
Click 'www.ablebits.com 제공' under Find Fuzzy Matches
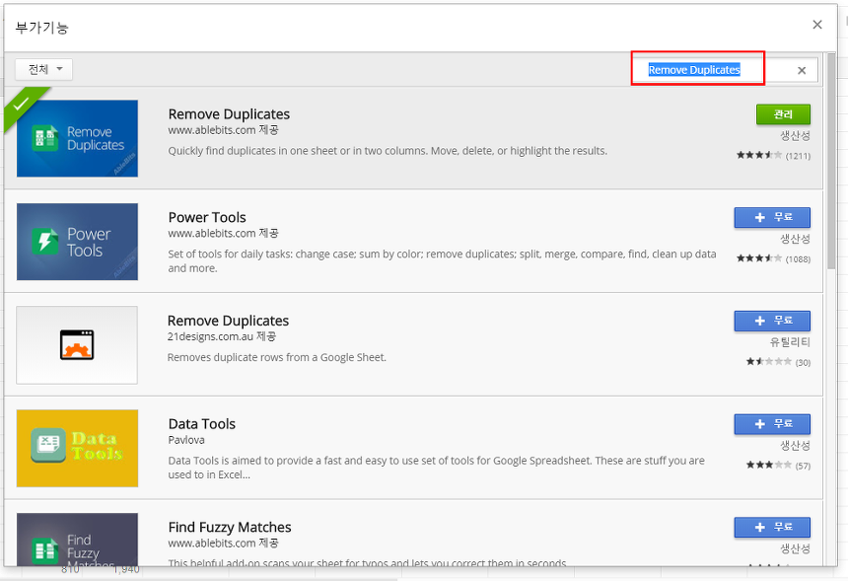point(224,544)
